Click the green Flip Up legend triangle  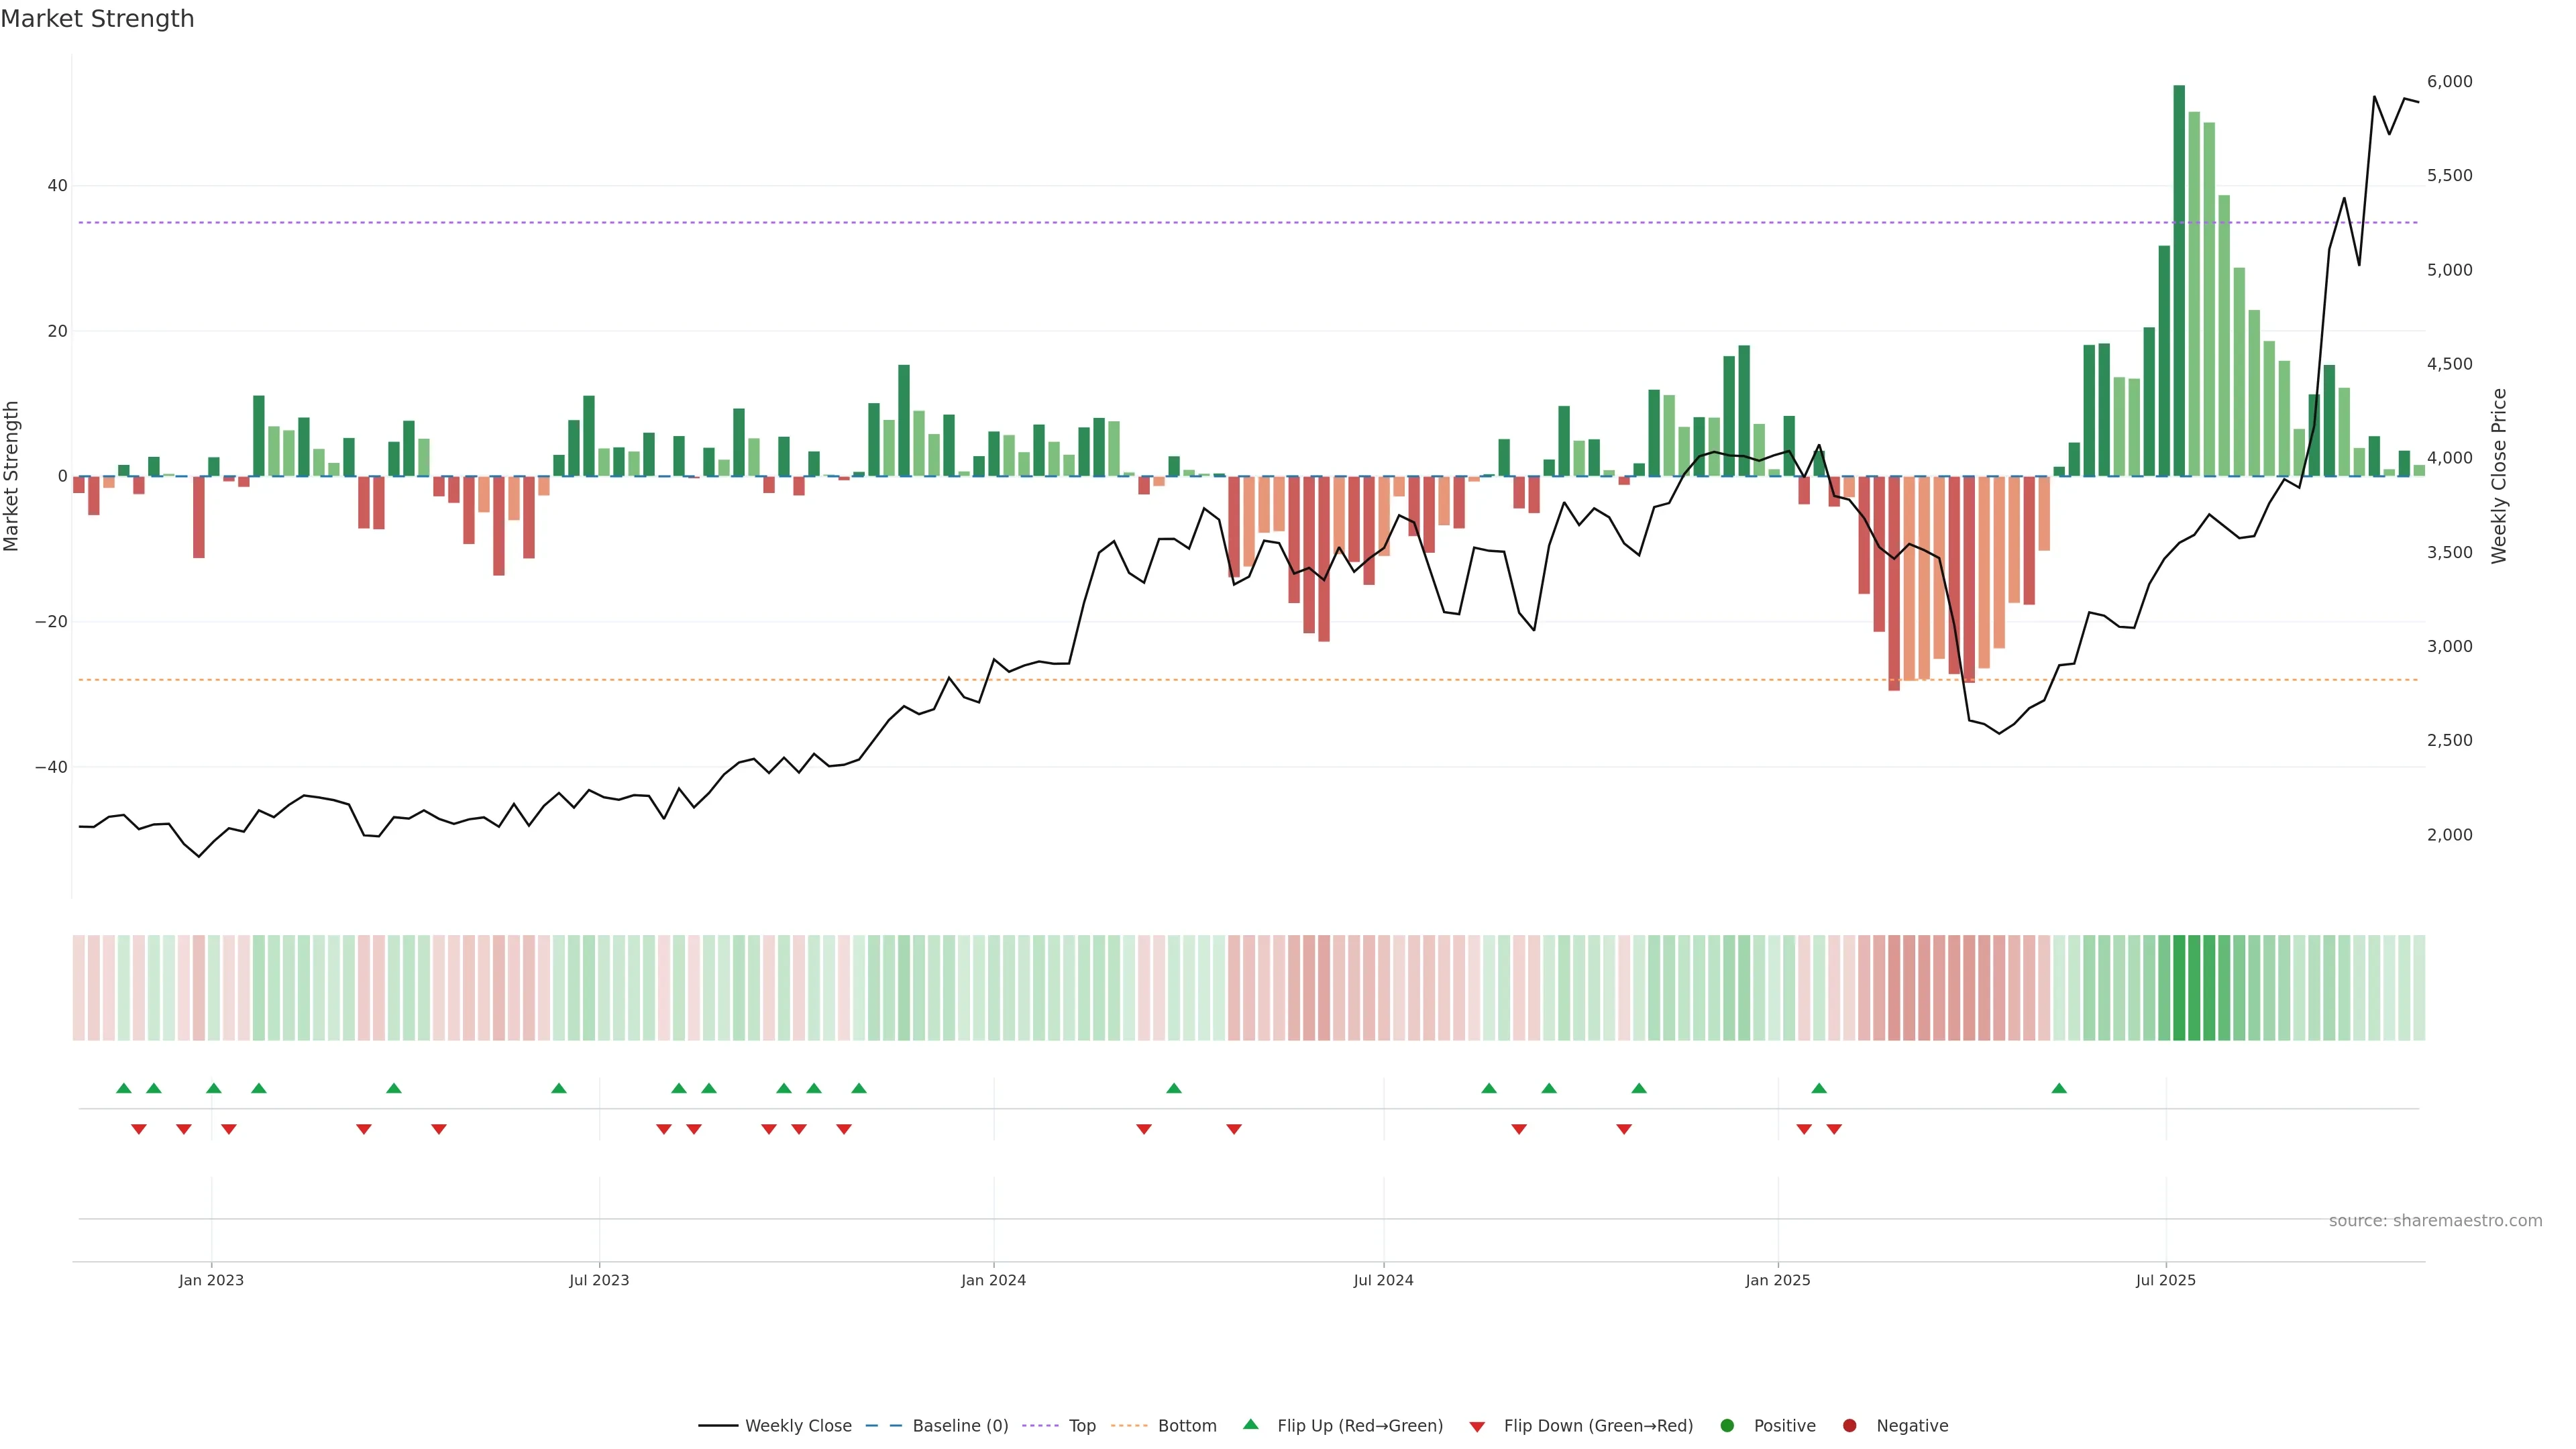[x=1250, y=1425]
